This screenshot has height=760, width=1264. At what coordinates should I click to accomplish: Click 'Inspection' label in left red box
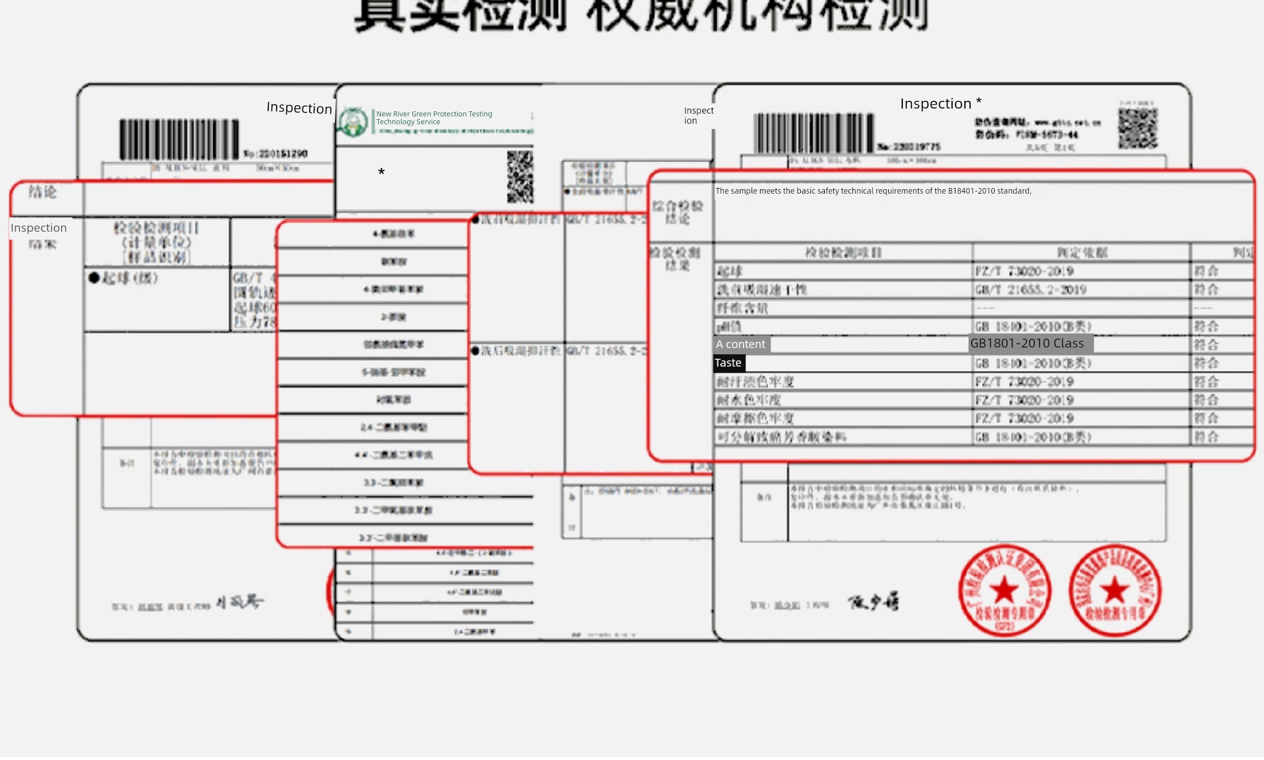39,228
